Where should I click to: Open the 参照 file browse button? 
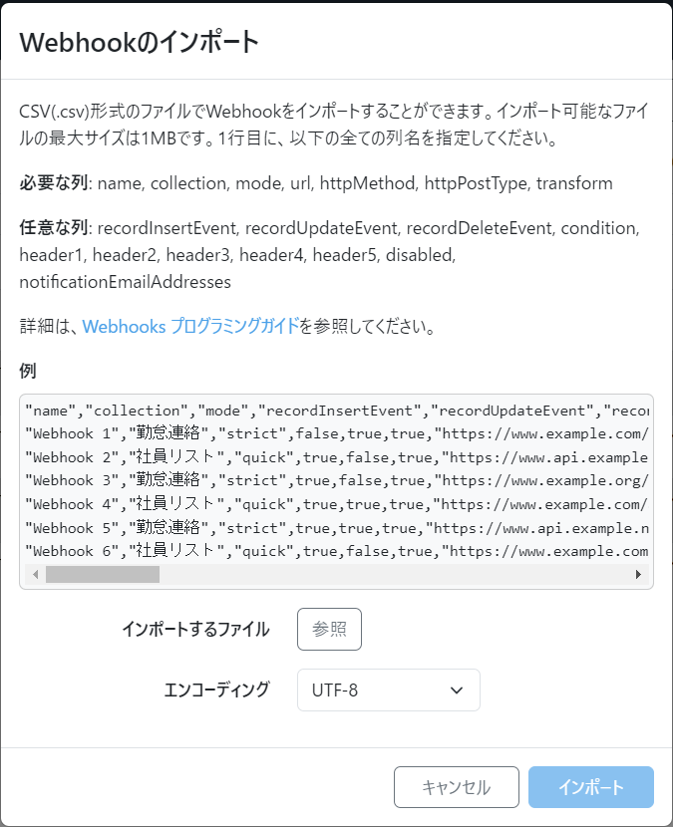tap(329, 629)
